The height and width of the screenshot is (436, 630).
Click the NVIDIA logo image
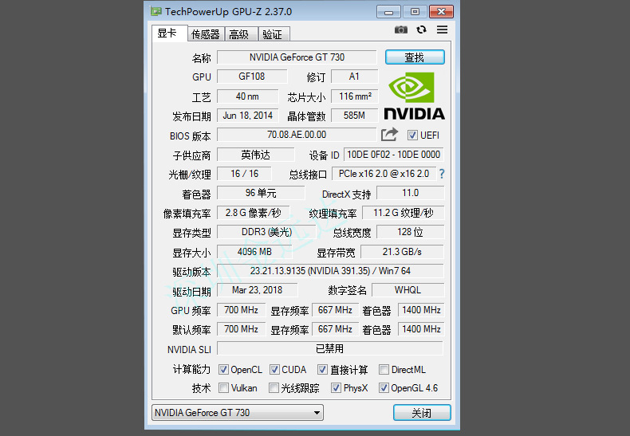[414, 96]
